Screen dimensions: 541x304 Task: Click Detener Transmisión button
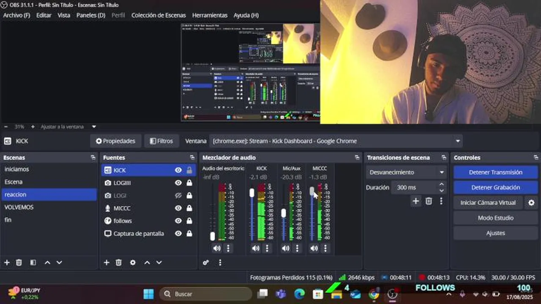[495, 172]
